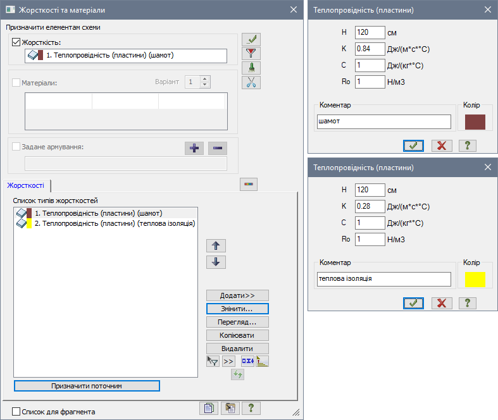The width and height of the screenshot is (498, 420).
Task: Switch to the Жорсткості tab
Action: (x=27, y=185)
